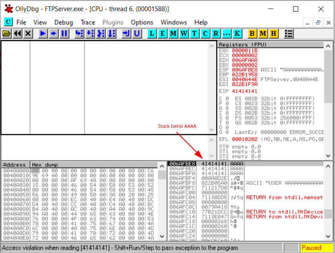Open Breakpoints via yellow B button

[252, 33]
